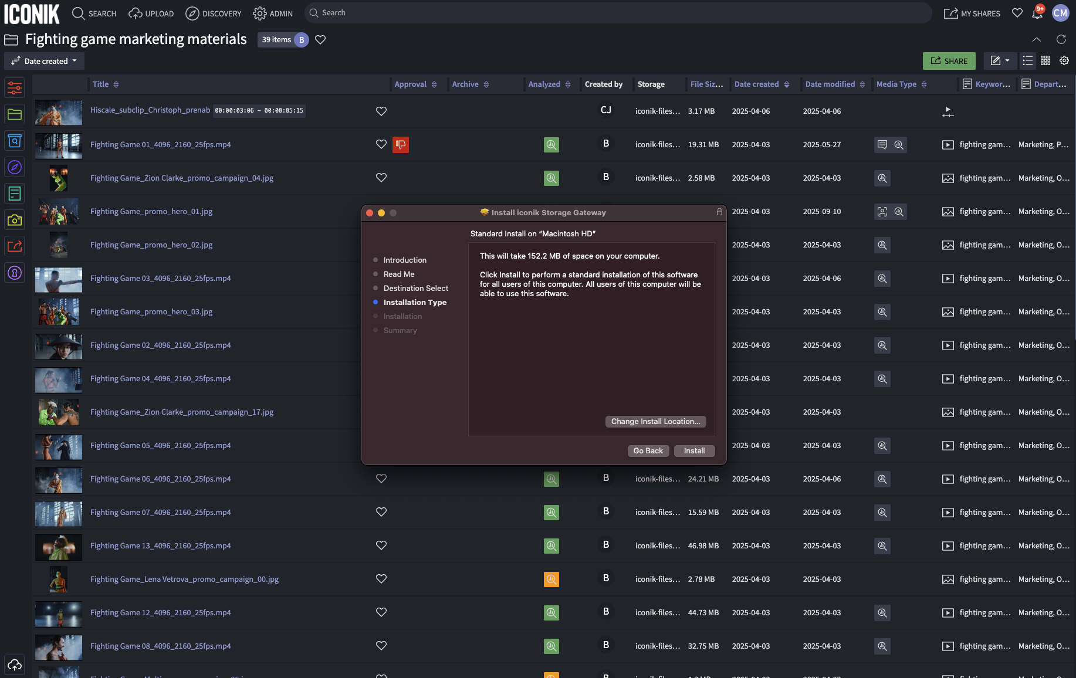The image size is (1076, 678).
Task: Open the cloud upload icon at bottom left
Action: [15, 665]
